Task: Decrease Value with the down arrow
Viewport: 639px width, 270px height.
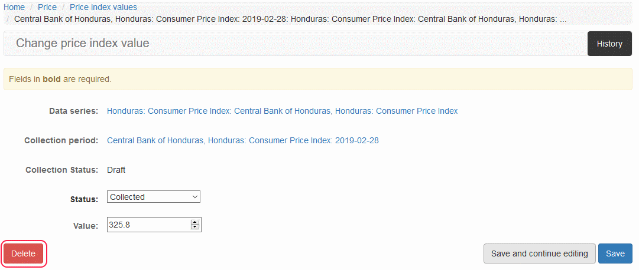Action: (x=195, y=227)
